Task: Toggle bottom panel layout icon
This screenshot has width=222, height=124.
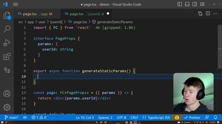Action: pos(187,4)
